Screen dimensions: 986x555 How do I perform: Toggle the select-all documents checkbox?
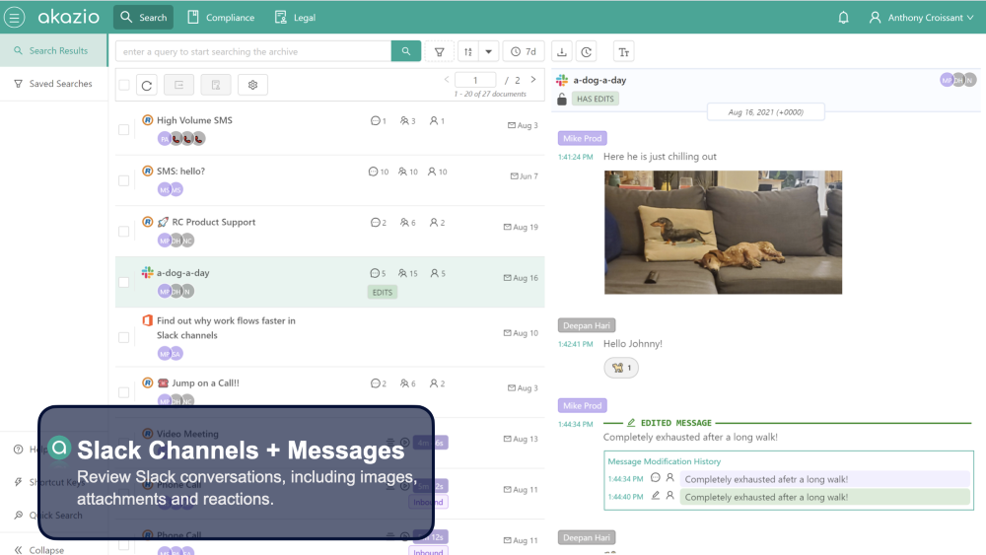[x=124, y=85]
